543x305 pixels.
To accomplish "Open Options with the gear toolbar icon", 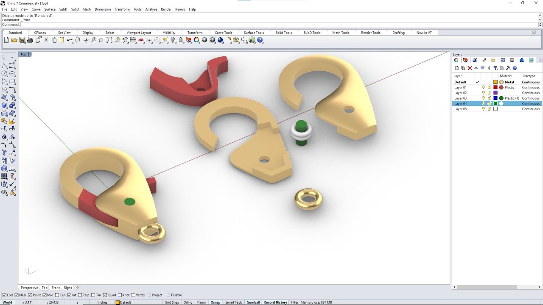I will point(236,40).
